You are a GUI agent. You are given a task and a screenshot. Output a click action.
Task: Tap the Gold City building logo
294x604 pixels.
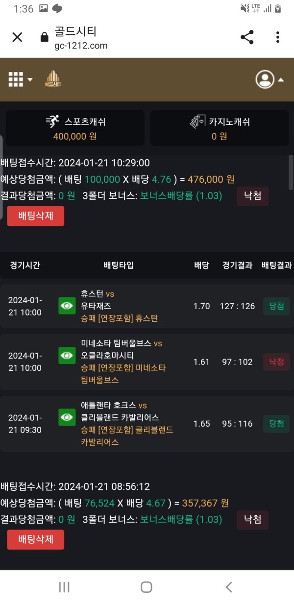pyautogui.click(x=52, y=79)
